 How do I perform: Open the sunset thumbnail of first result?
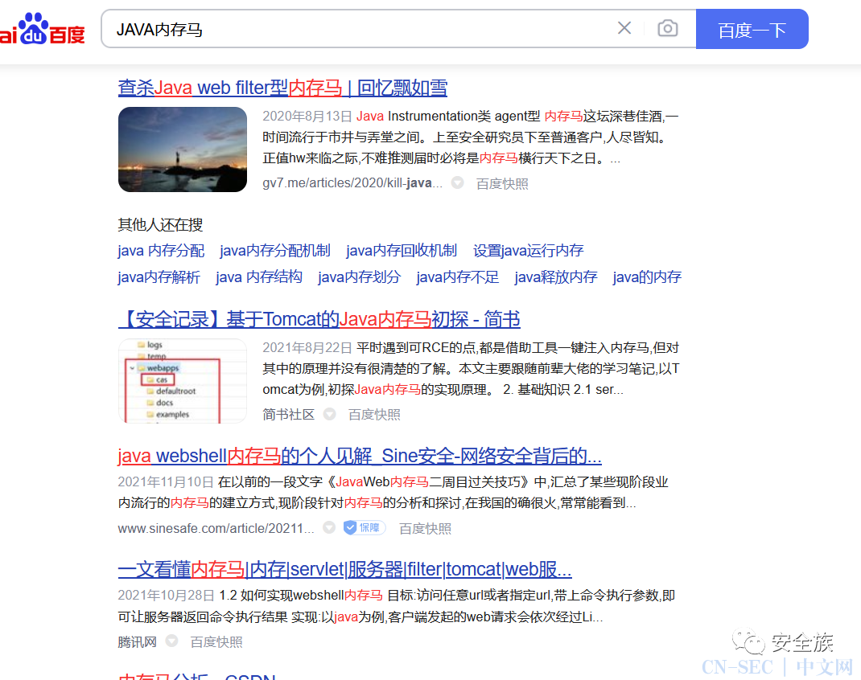[x=183, y=150]
